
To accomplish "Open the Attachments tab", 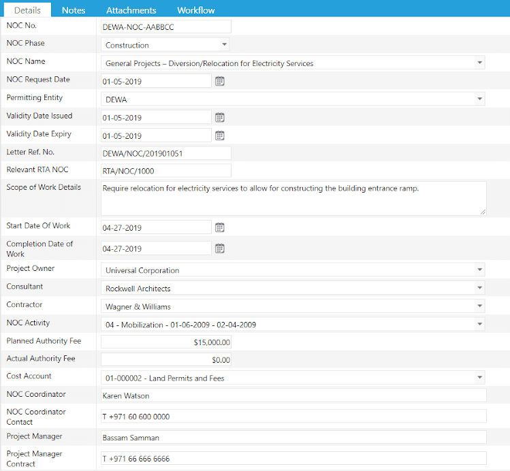I will (x=131, y=10).
